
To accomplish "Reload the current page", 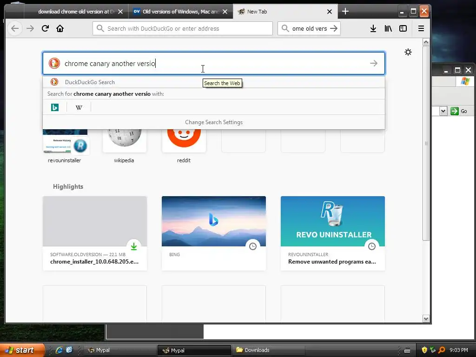I will (45, 28).
